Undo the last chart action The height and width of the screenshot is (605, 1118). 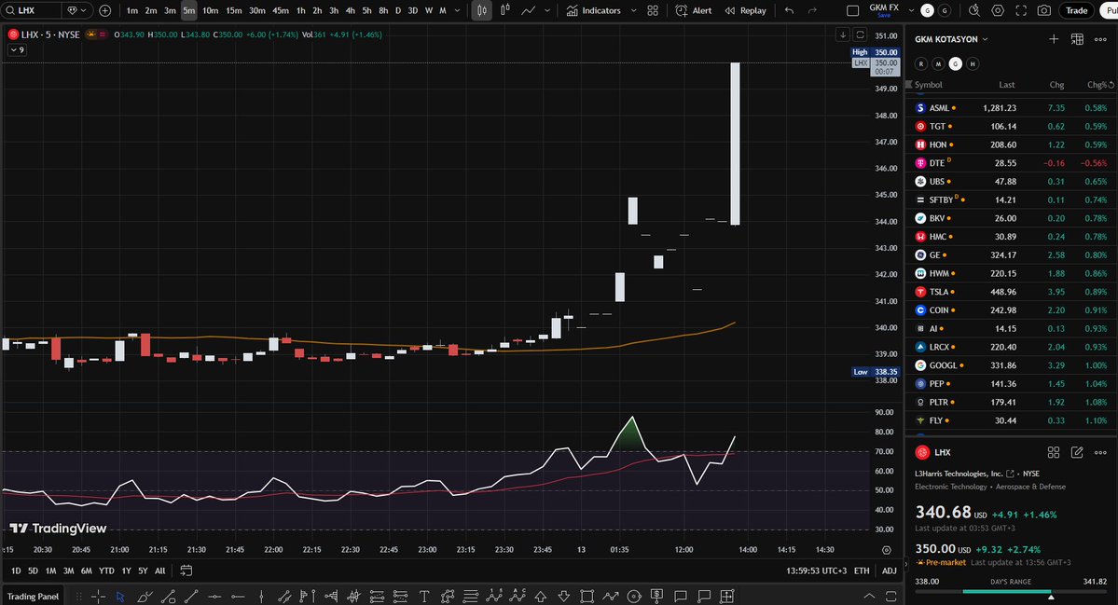pos(789,10)
